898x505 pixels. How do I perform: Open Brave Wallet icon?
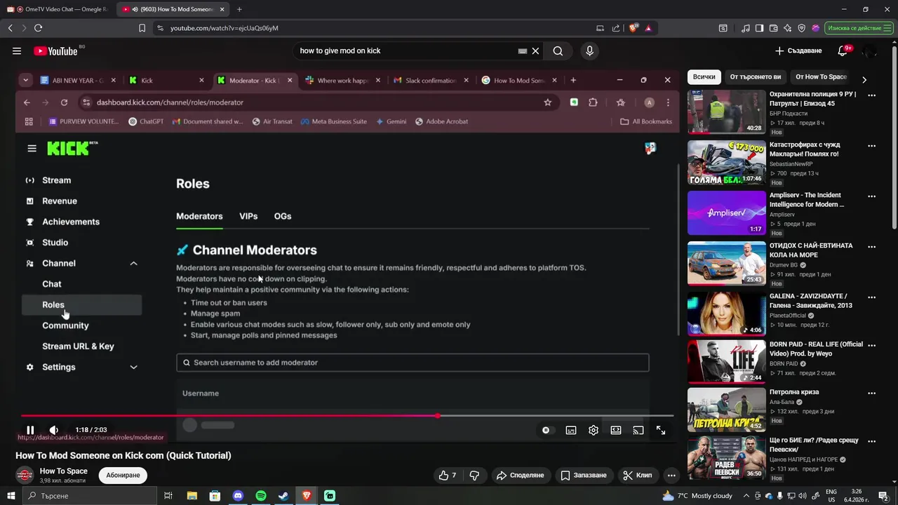click(x=773, y=28)
